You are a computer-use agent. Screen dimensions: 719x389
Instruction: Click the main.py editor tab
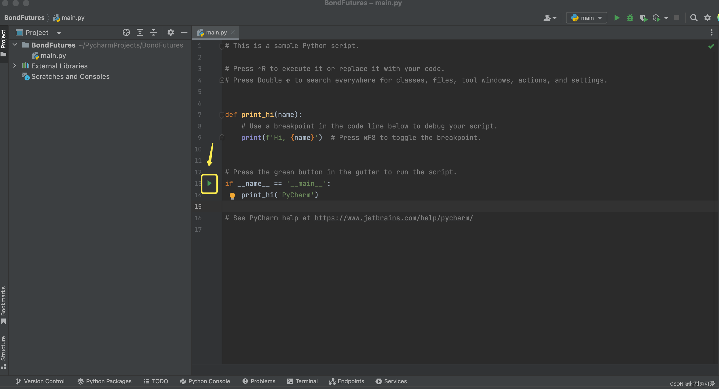pyautogui.click(x=215, y=32)
